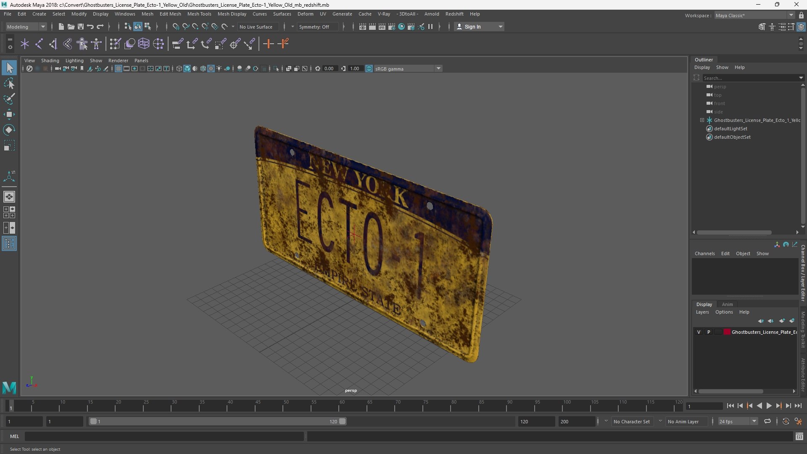
Task: Open the Symmetry Off dropdown
Action: click(318, 26)
